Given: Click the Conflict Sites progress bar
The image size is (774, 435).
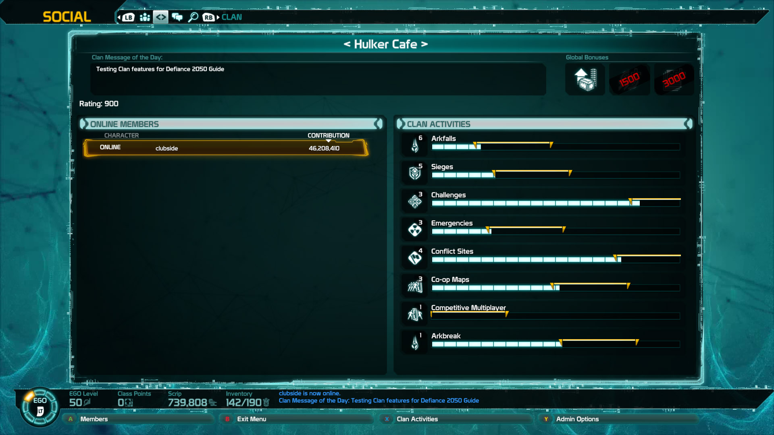Looking at the screenshot, I should [x=556, y=260].
